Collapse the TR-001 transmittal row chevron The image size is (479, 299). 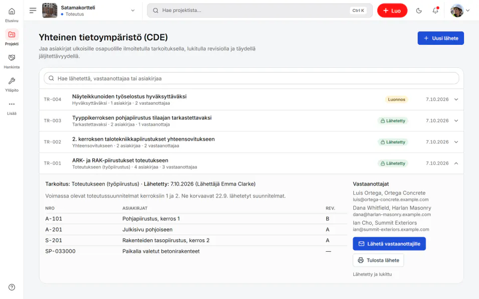456,163
